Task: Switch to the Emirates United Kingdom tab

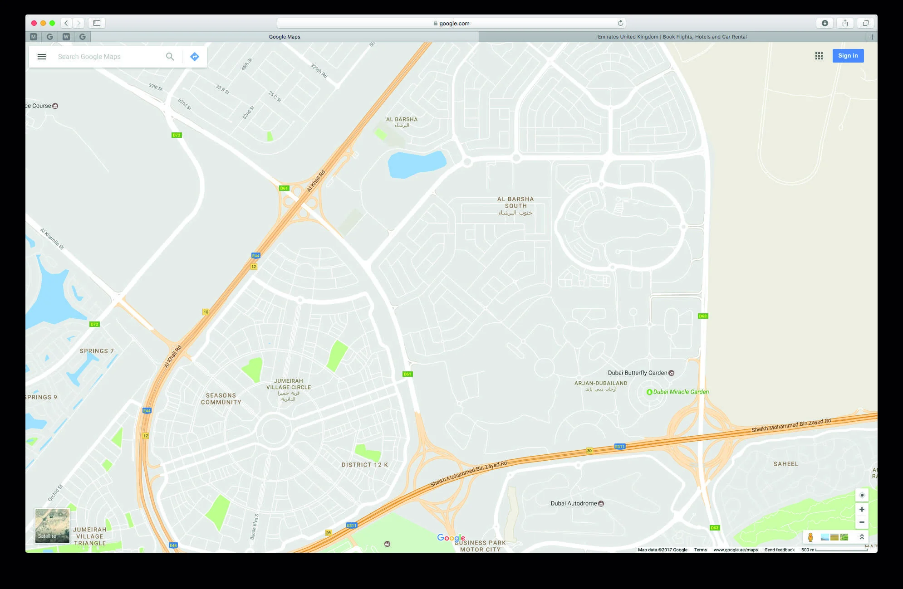Action: point(672,37)
